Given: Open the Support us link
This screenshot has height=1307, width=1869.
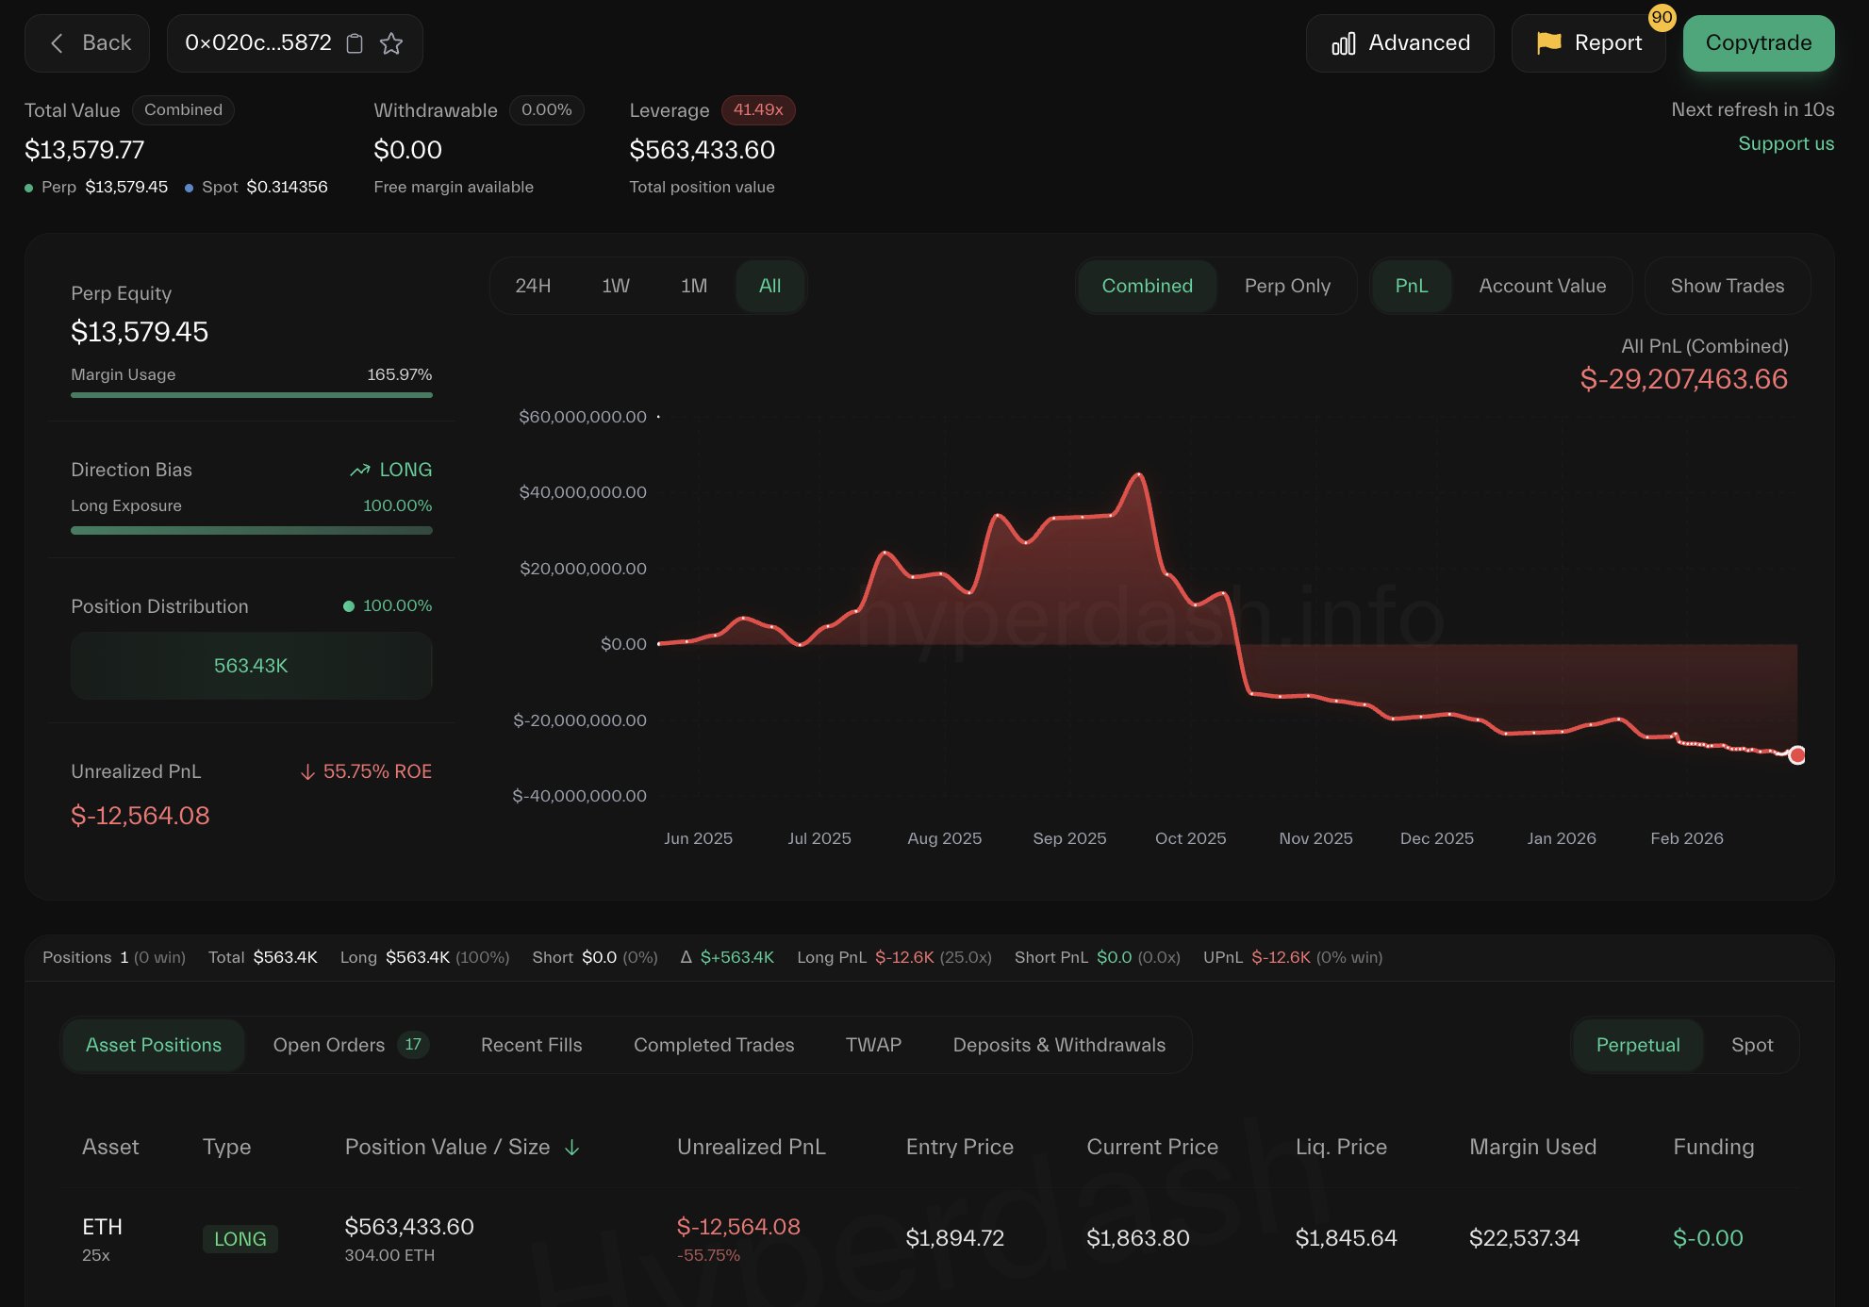Looking at the screenshot, I should pos(1785,143).
